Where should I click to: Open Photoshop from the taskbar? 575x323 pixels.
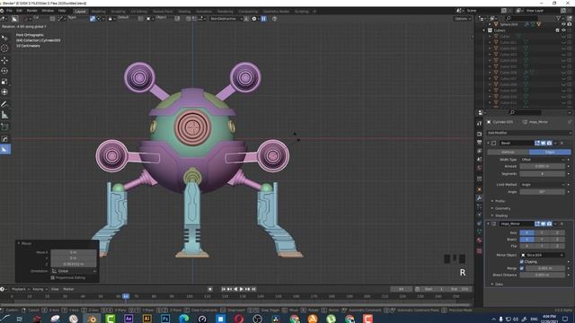pyautogui.click(x=165, y=319)
